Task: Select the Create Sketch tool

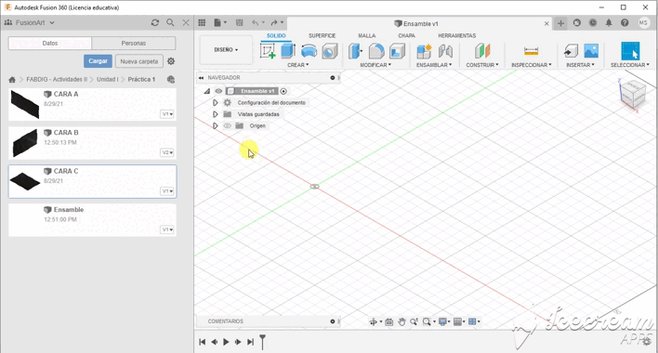Action: pyautogui.click(x=268, y=51)
